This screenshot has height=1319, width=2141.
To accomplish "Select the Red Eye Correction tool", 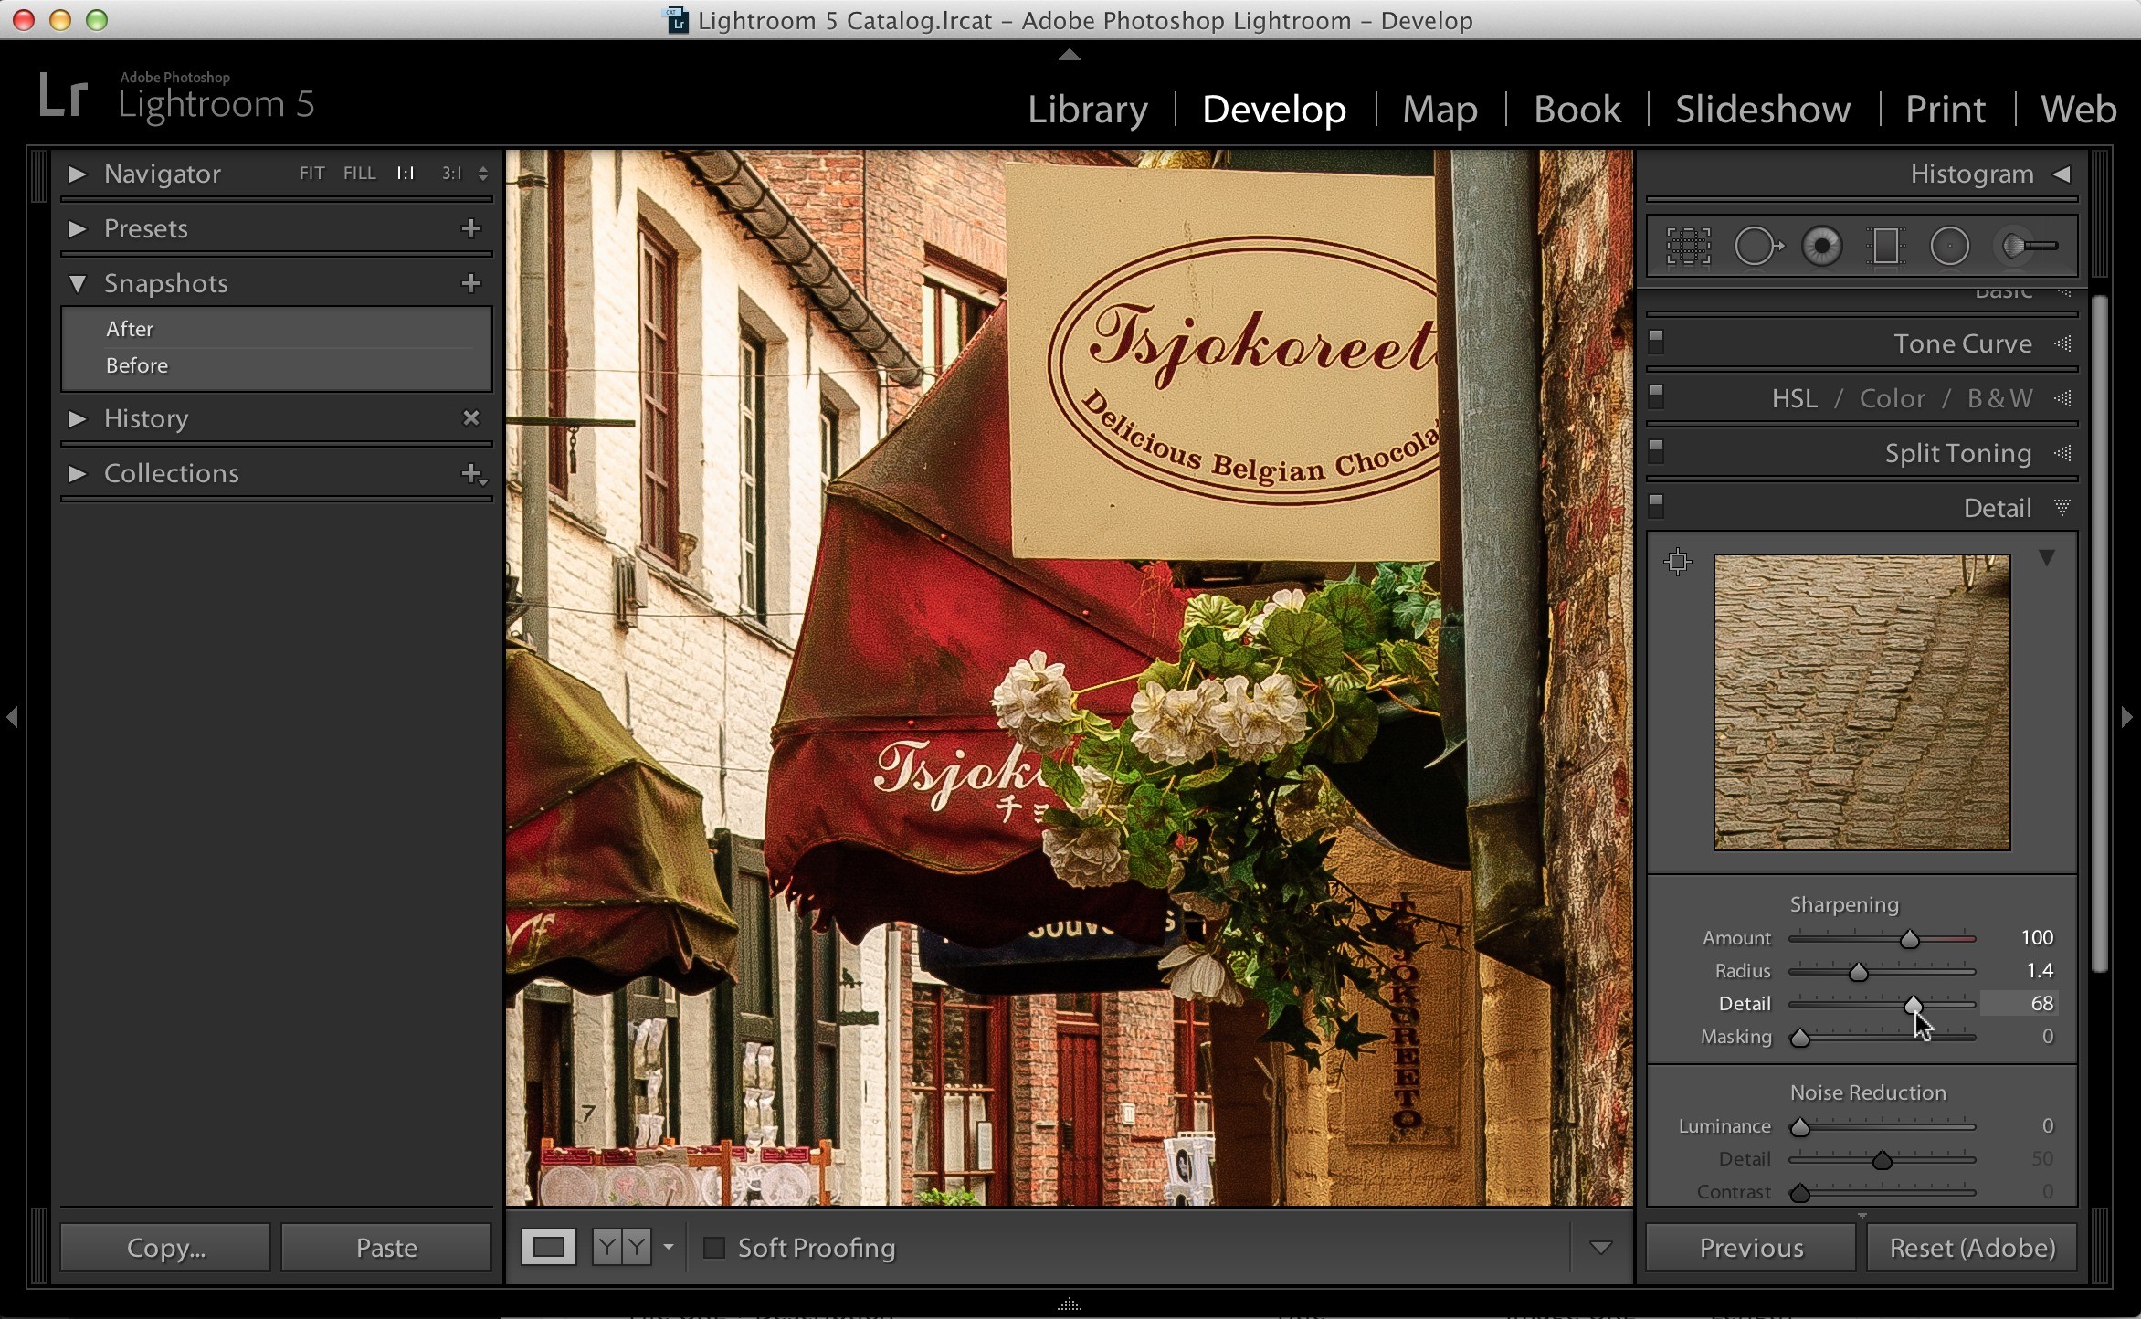I will [x=1822, y=247].
